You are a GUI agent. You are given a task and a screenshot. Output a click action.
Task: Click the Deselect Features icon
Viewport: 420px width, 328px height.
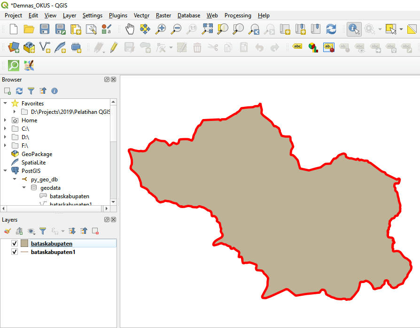(x=412, y=29)
